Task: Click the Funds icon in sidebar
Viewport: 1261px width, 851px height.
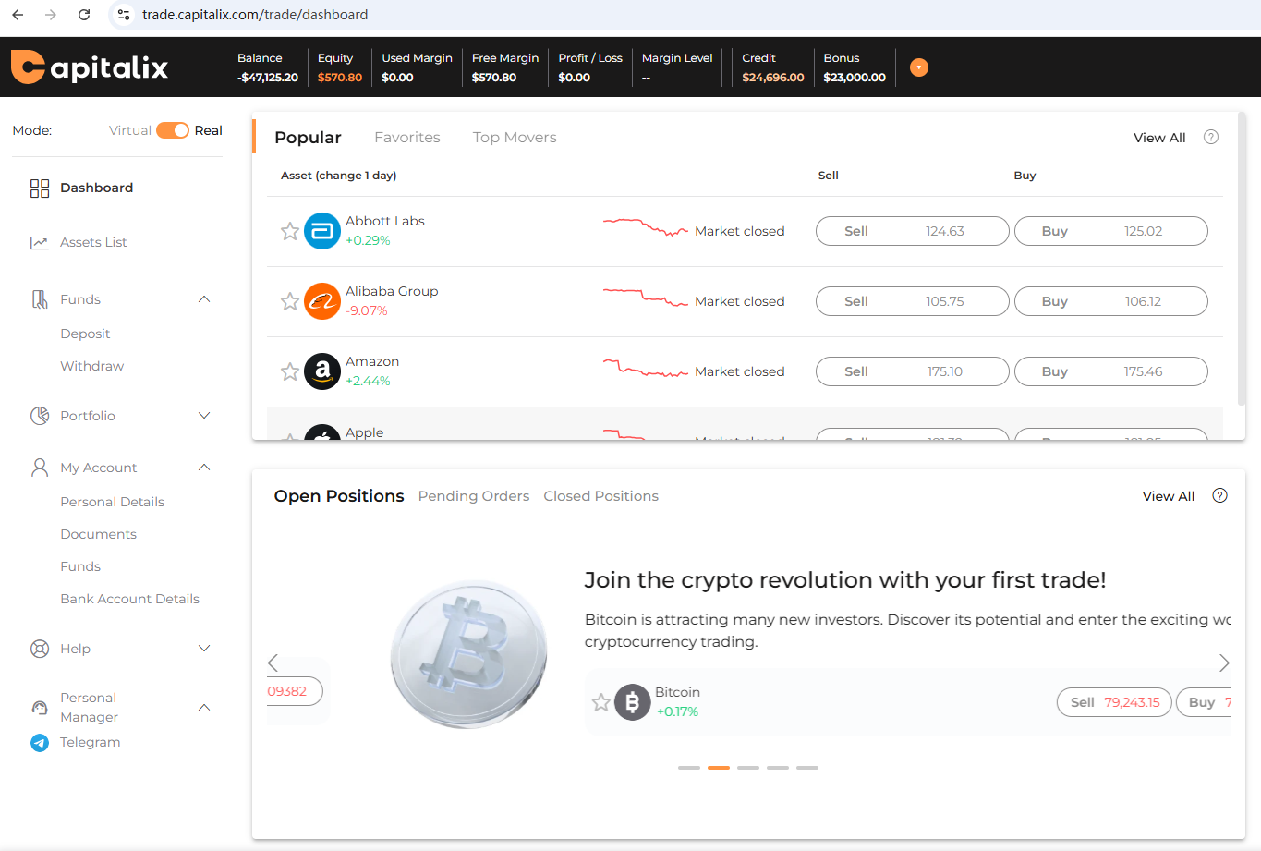Action: pyautogui.click(x=40, y=299)
